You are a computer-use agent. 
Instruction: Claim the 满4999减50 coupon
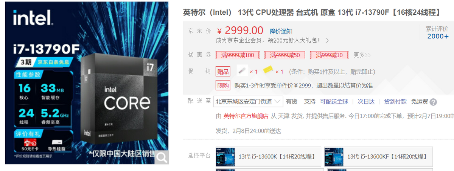click(x=285, y=55)
